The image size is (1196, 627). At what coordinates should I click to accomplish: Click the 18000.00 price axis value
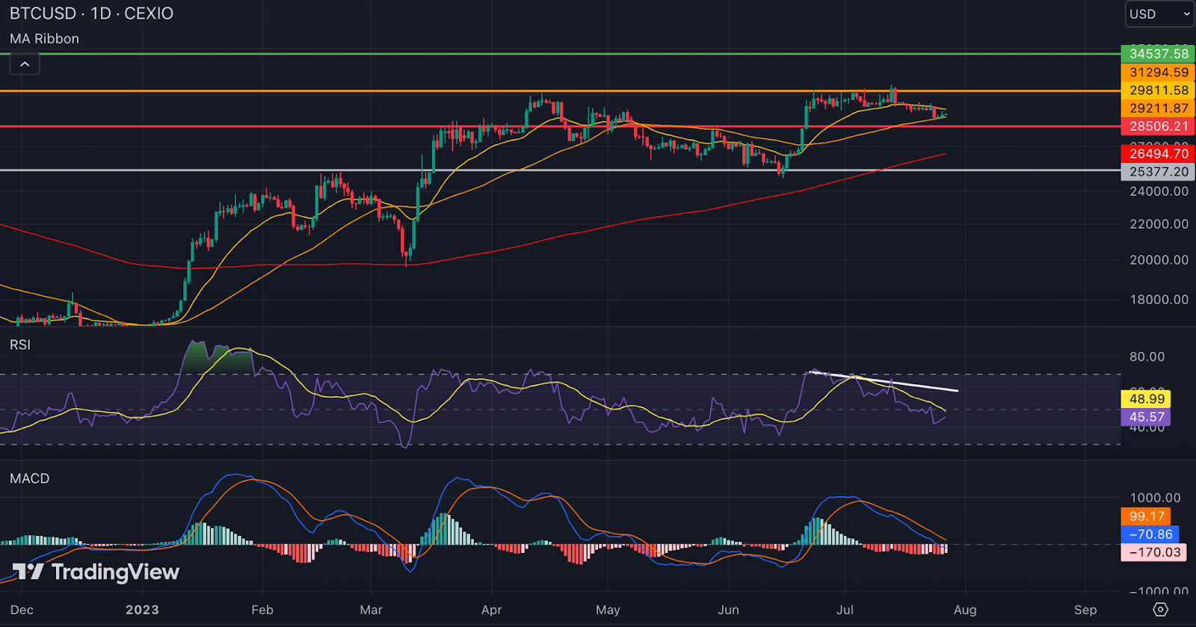pos(1159,300)
